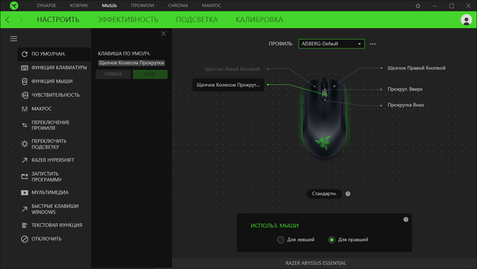477x269 pixels.
Task: Click the highlighted scroll wheel on the mouse
Action: coord(325,95)
